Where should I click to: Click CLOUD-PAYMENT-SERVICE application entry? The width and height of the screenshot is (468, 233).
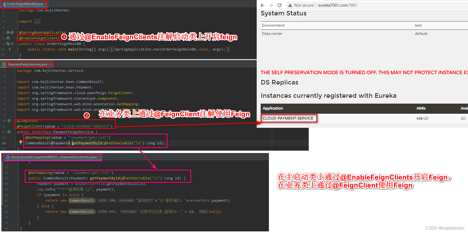[288, 118]
